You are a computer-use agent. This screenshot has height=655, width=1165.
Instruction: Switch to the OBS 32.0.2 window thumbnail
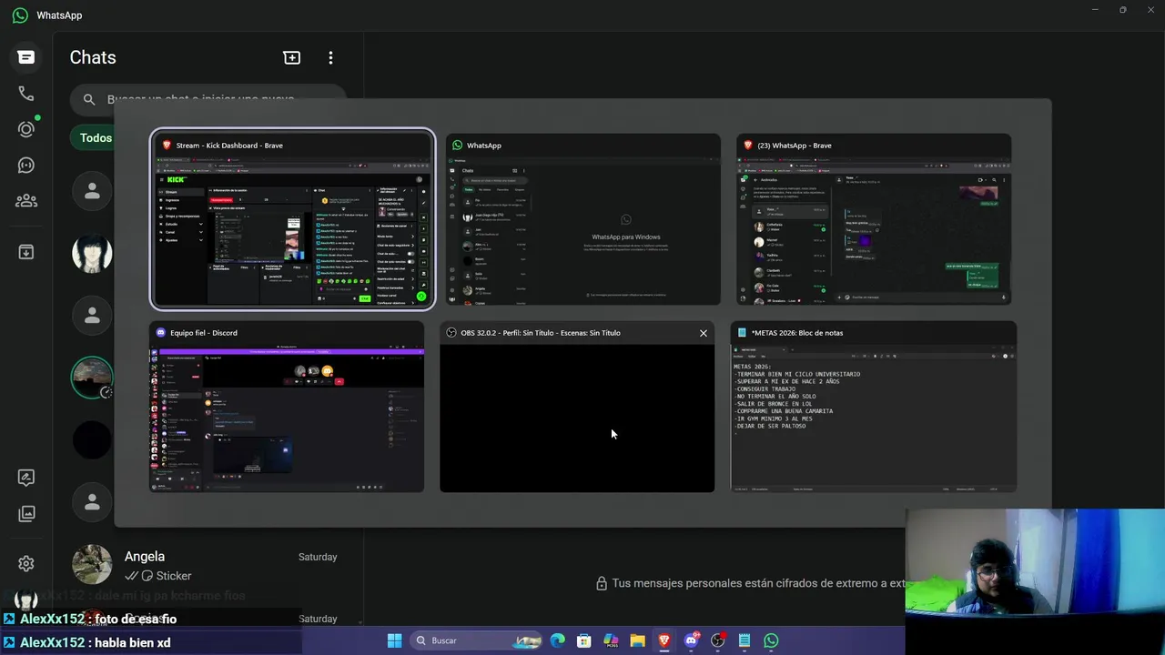click(x=577, y=407)
